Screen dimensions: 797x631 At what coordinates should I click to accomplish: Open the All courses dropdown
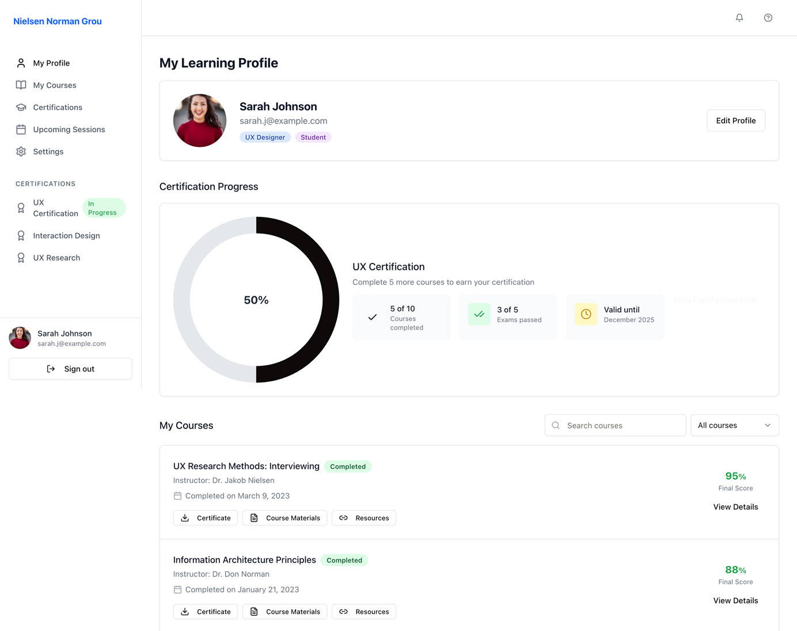point(734,425)
